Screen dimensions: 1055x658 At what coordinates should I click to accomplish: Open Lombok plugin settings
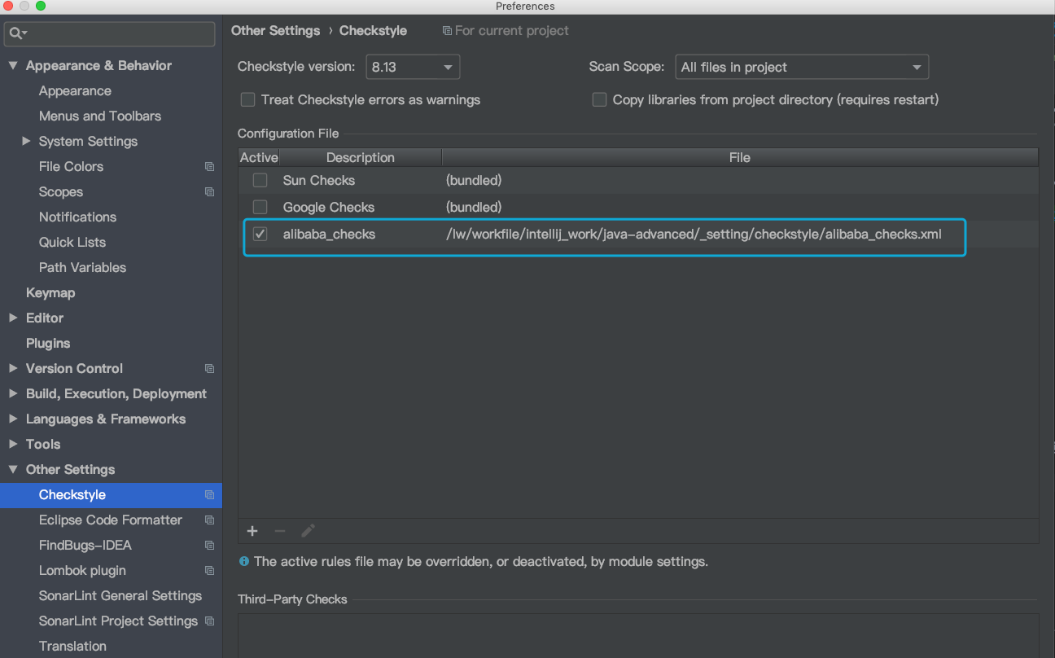click(x=82, y=571)
